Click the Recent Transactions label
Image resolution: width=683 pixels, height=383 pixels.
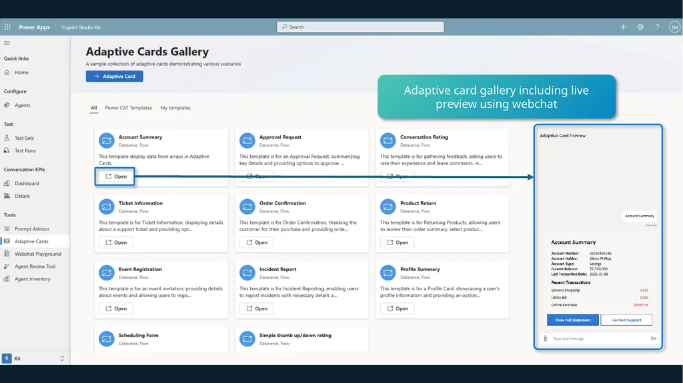click(x=571, y=282)
